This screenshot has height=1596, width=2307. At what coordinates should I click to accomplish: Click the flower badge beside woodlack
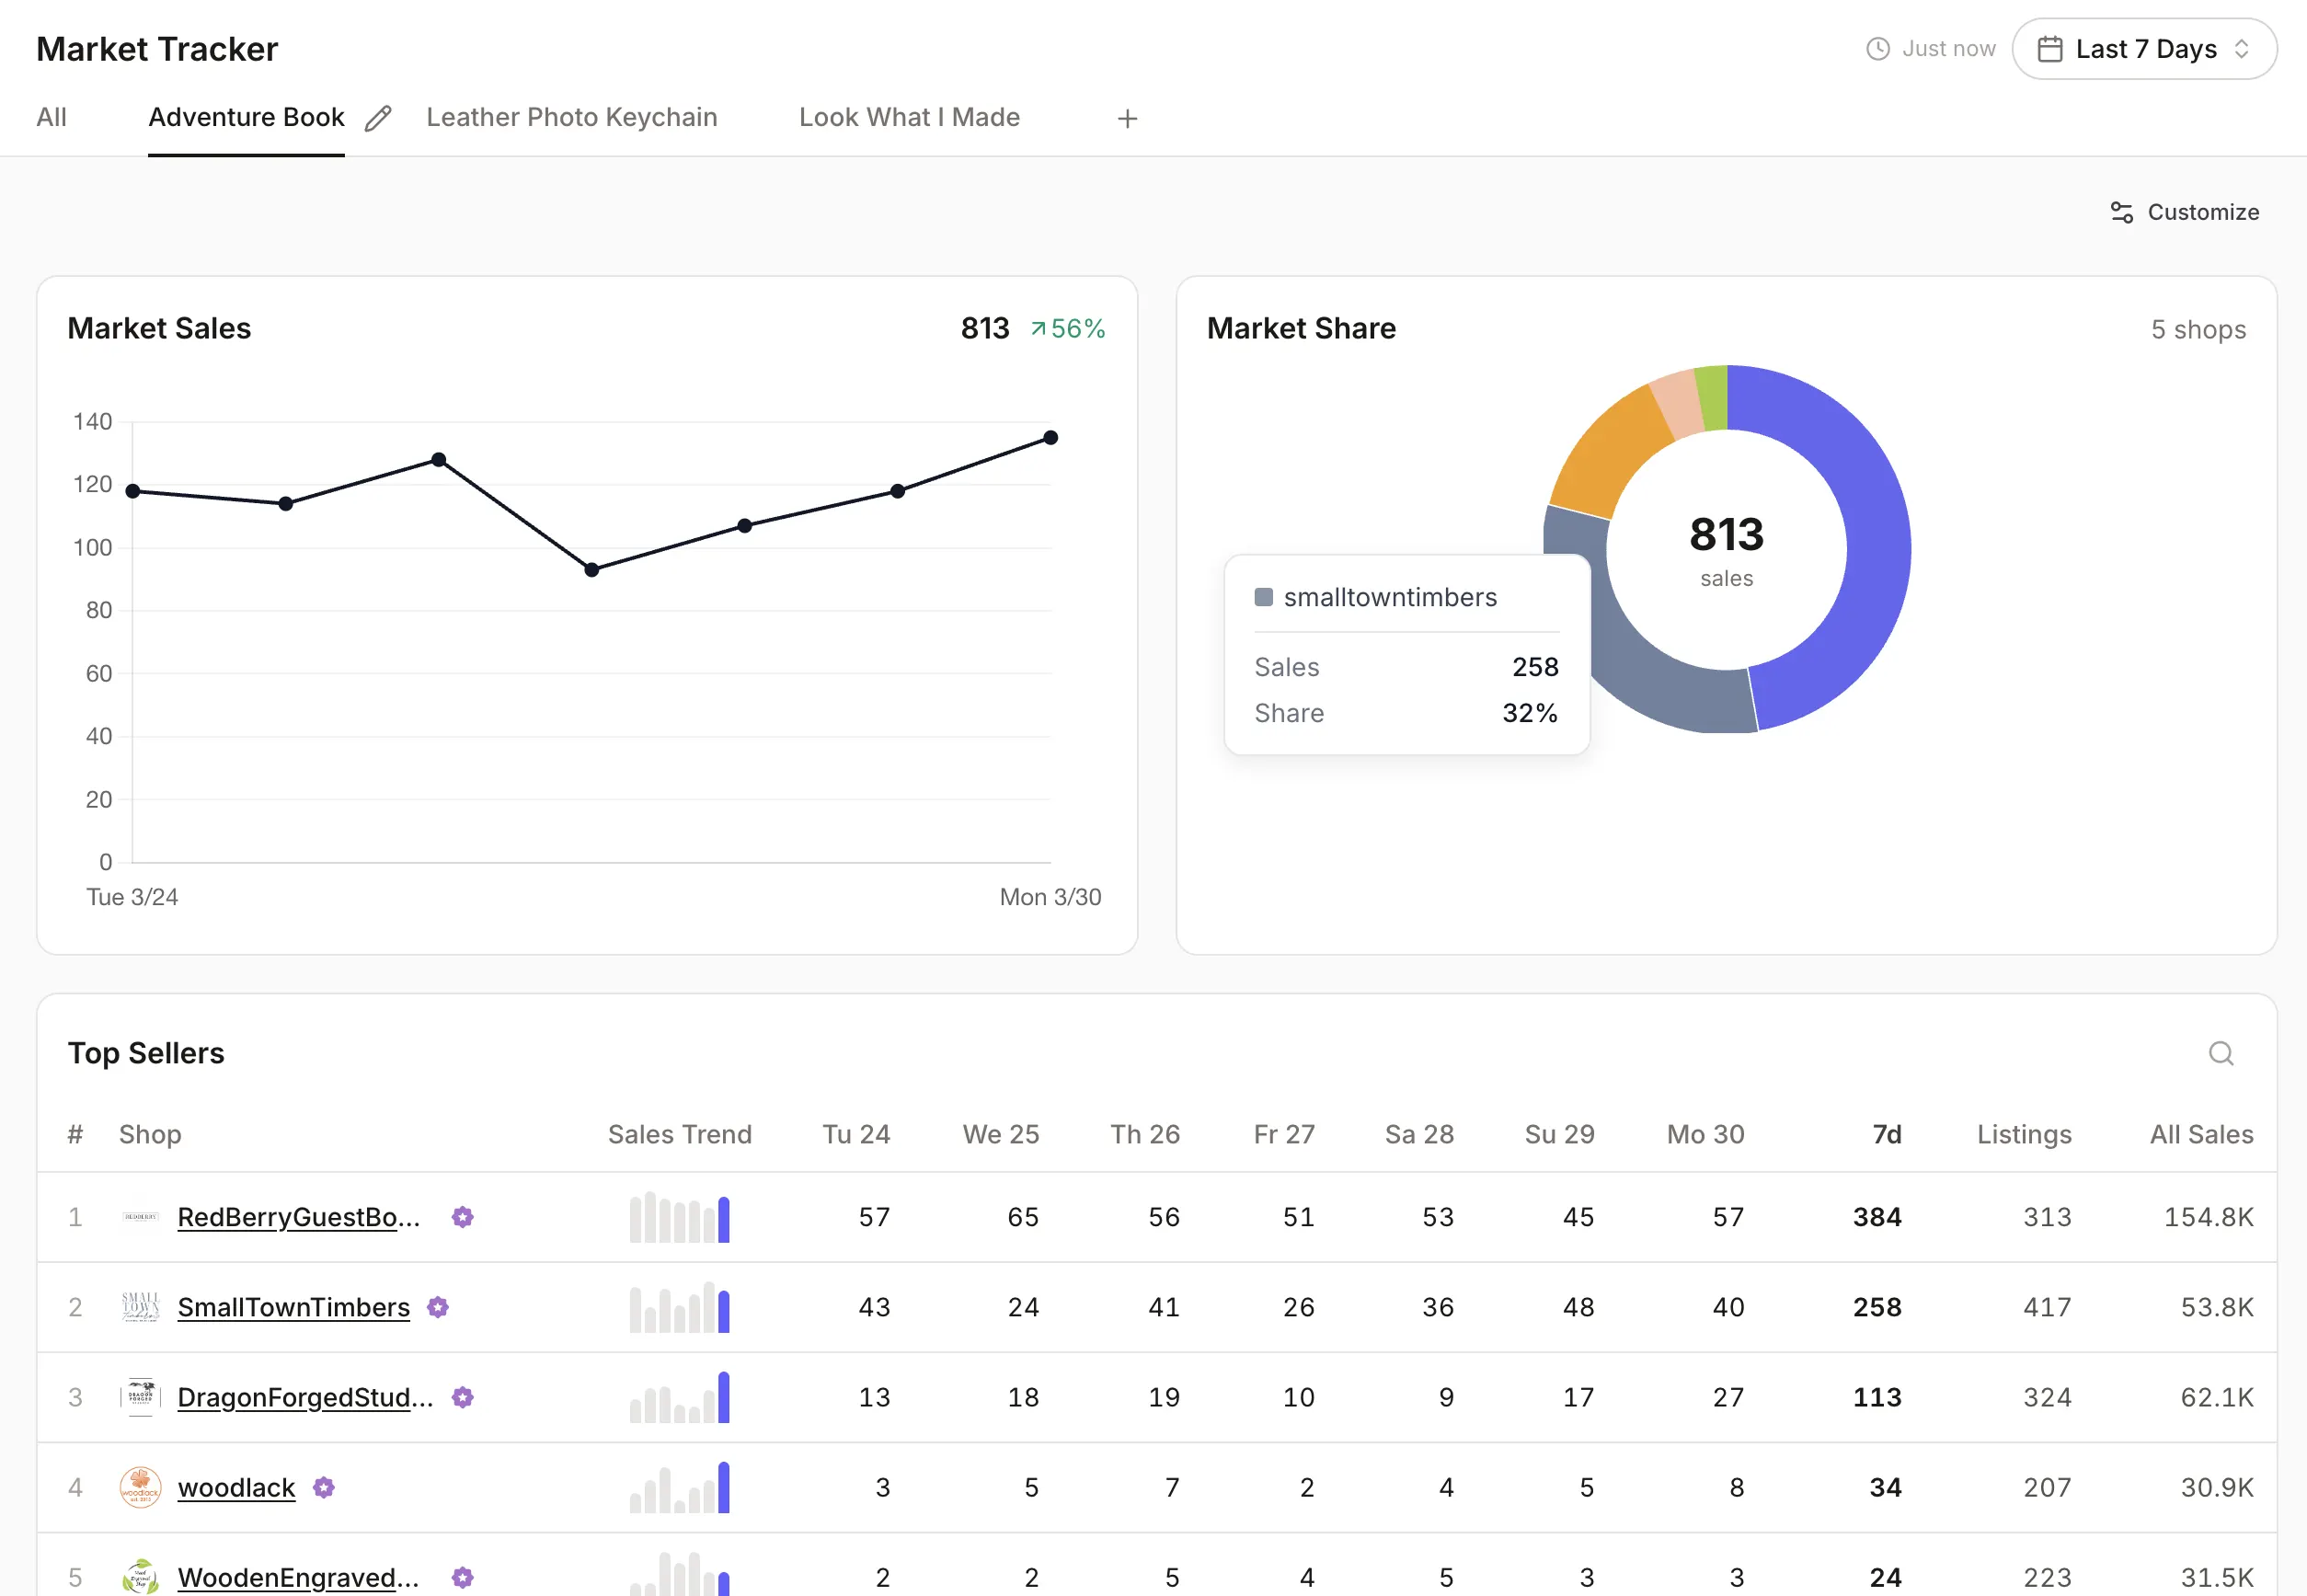point(322,1487)
